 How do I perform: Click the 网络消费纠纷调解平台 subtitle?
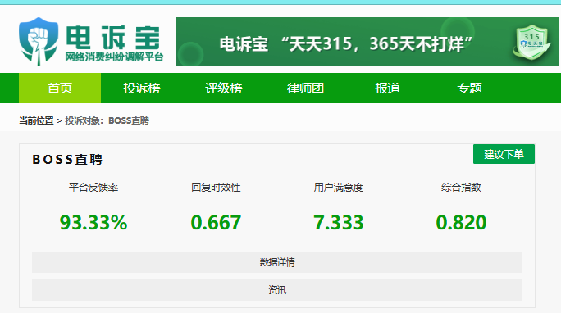click(x=114, y=57)
